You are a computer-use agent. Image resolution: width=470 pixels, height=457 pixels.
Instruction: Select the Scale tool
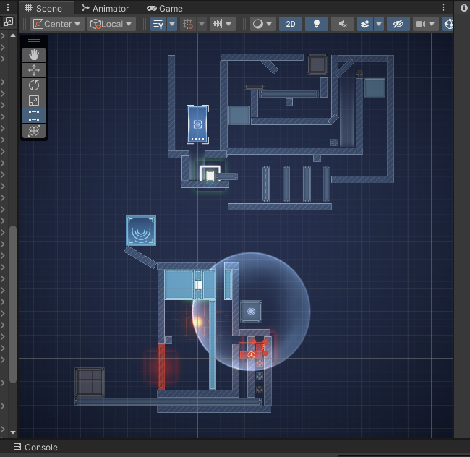click(x=34, y=101)
